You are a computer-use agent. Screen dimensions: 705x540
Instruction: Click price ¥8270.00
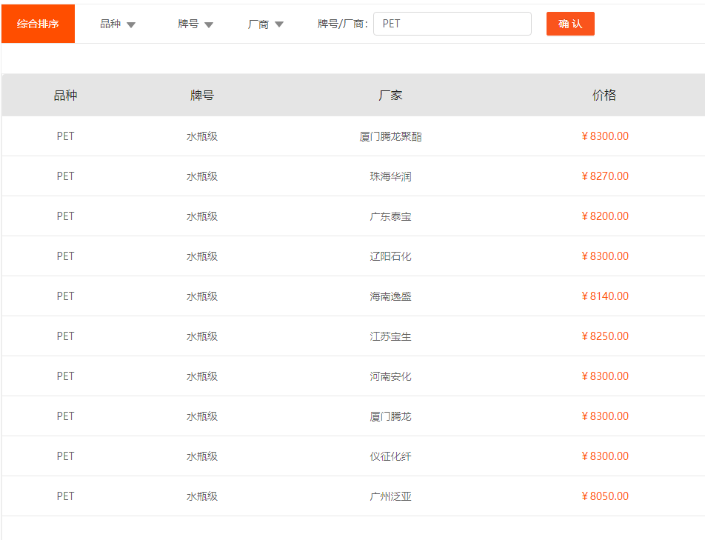click(605, 176)
